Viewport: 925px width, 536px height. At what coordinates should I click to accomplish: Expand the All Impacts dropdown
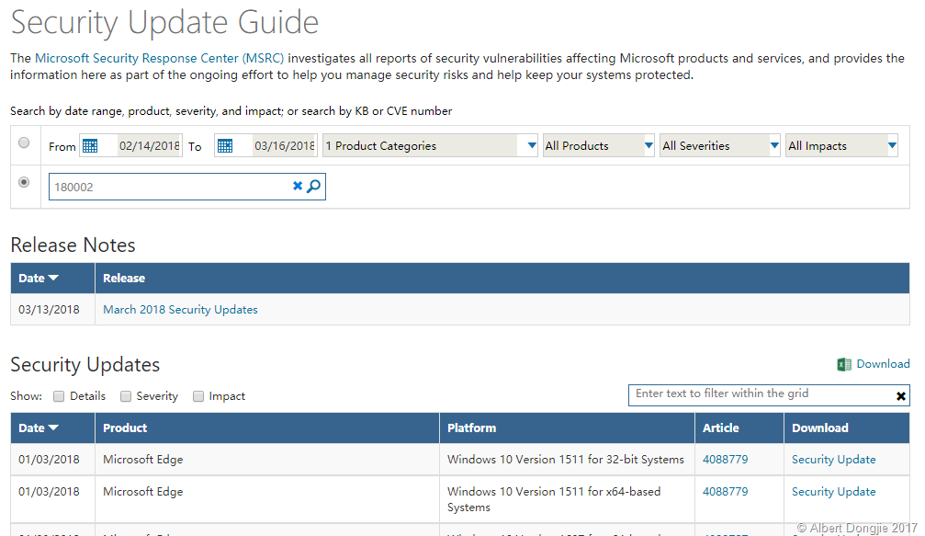click(891, 145)
